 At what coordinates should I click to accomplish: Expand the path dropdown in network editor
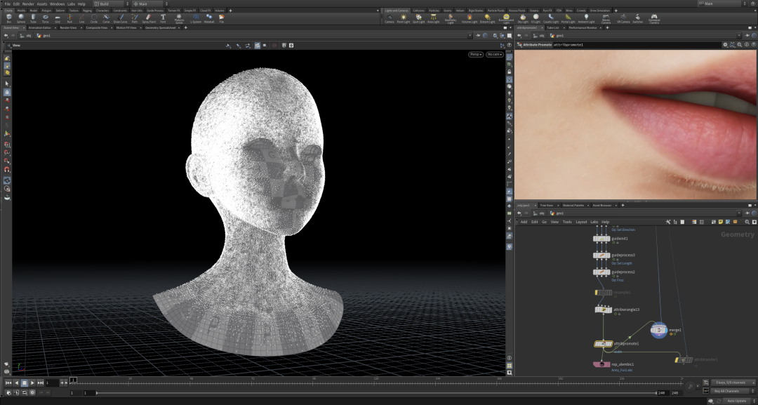pyautogui.click(x=738, y=213)
